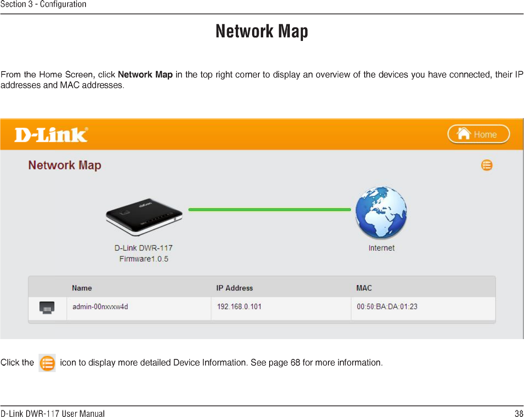This screenshot has width=524, height=417.
Task: Click the D-Link DWR-117 device label
Action: point(144,248)
